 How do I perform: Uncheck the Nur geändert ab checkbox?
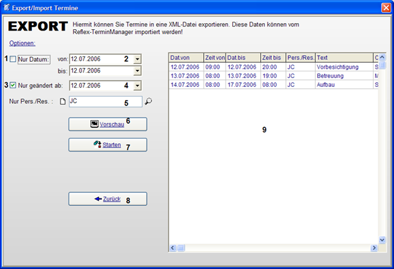click(13, 86)
